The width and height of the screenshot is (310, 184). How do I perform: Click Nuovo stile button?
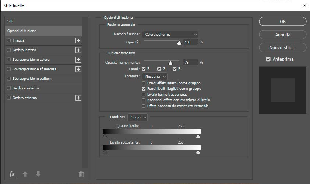point(283,47)
